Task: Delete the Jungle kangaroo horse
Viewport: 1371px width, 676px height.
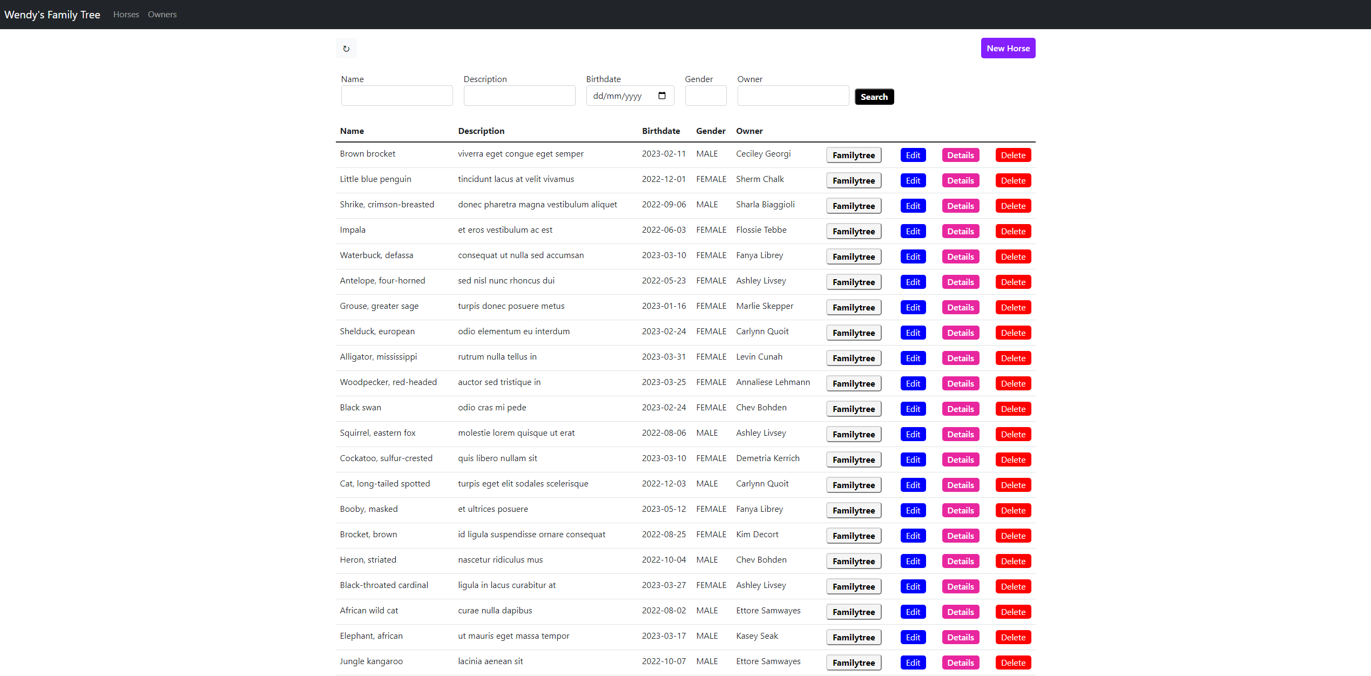Action: pos(1012,663)
